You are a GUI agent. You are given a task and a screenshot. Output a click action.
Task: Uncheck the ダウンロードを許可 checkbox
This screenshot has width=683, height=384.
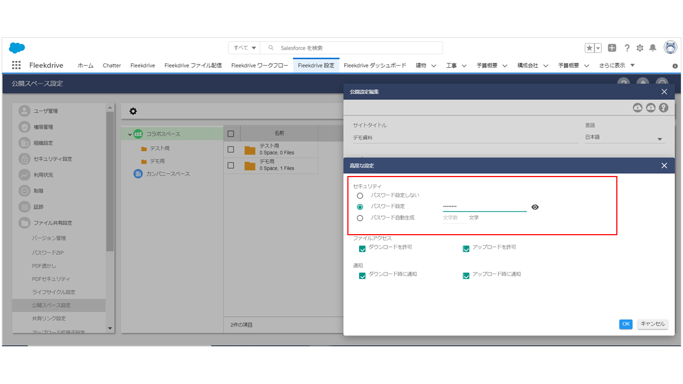[362, 249]
